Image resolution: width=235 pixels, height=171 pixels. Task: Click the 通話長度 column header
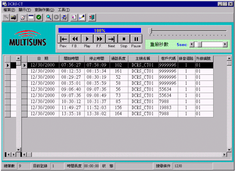(x=119, y=59)
